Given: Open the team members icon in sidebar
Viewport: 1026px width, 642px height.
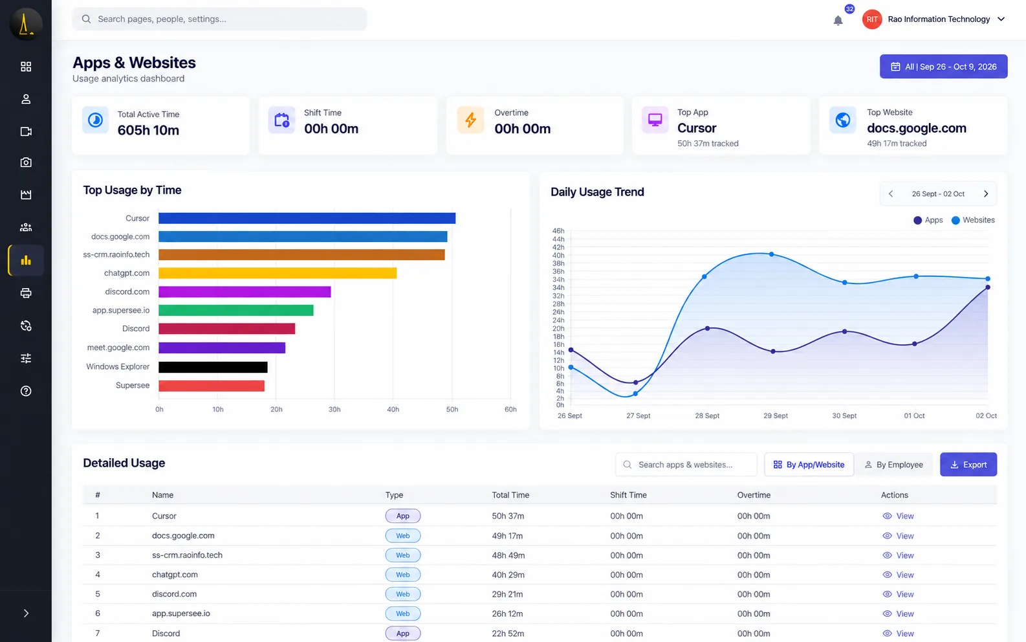Looking at the screenshot, I should 26,227.
